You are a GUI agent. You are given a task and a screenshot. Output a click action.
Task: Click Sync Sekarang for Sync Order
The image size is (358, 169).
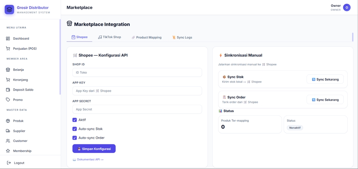[325, 100]
